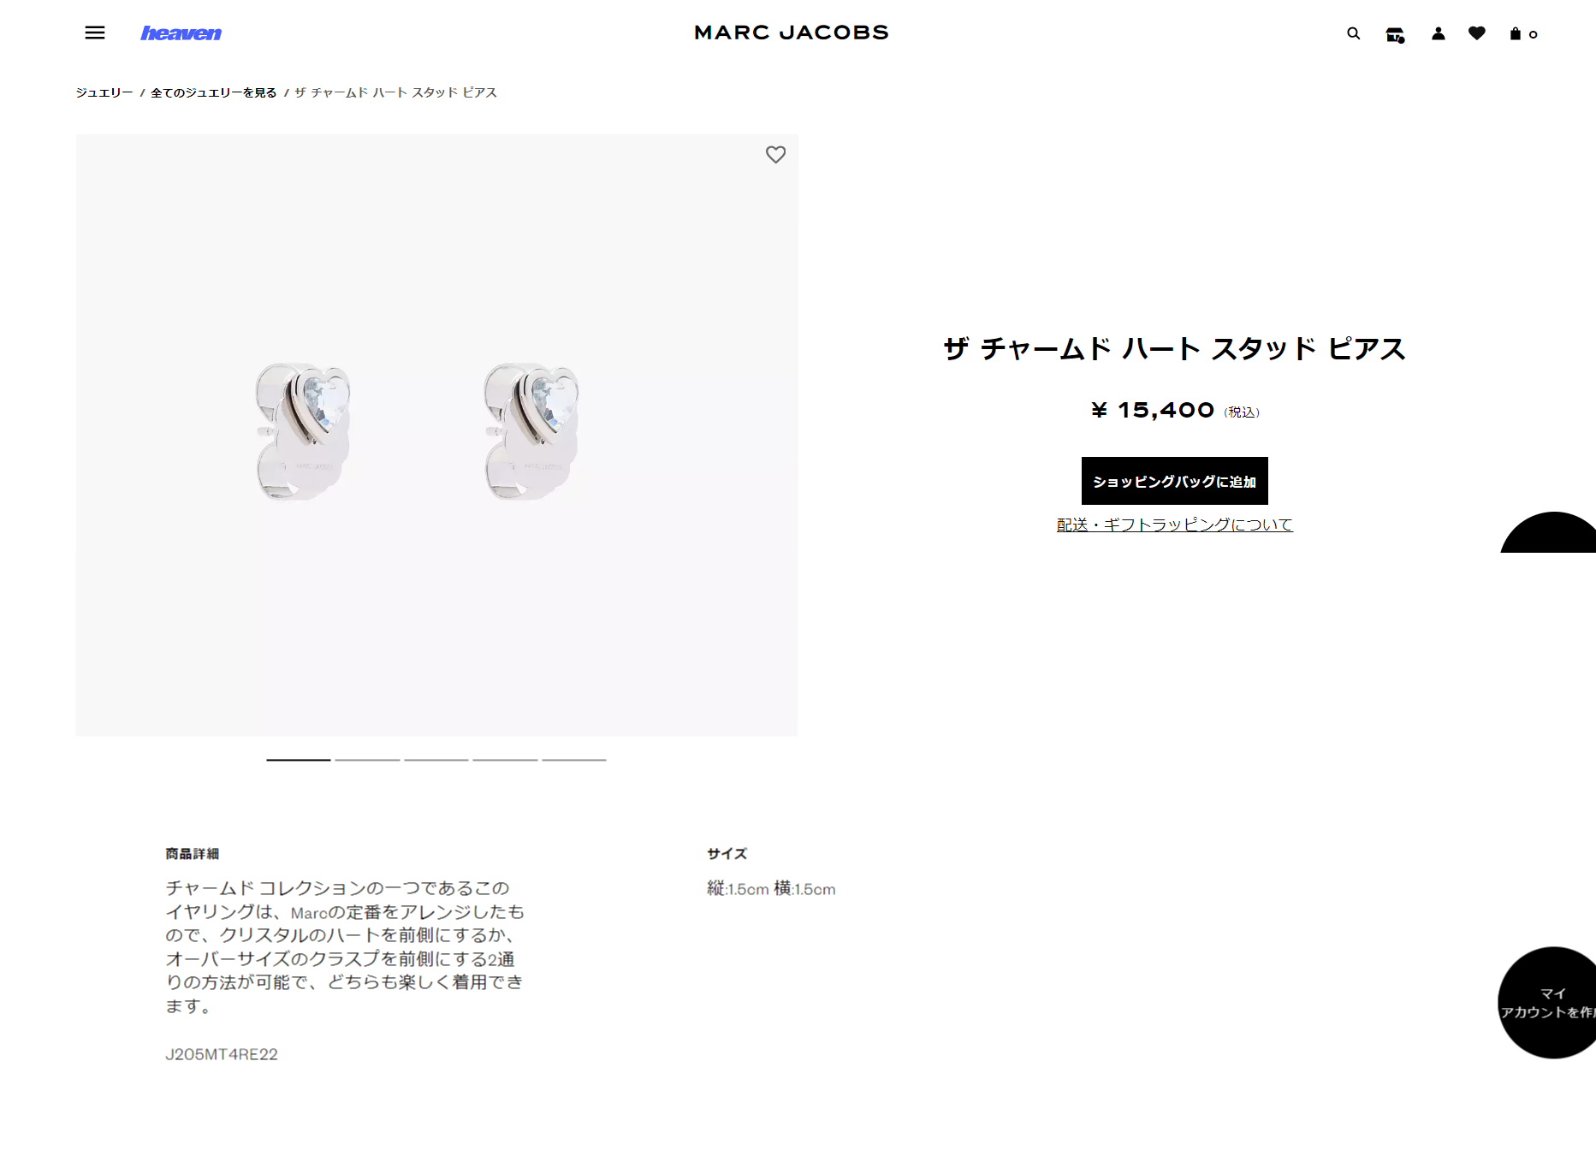The height and width of the screenshot is (1150, 1596).
Task: Select the fifth image slide indicator
Action: pos(574,760)
